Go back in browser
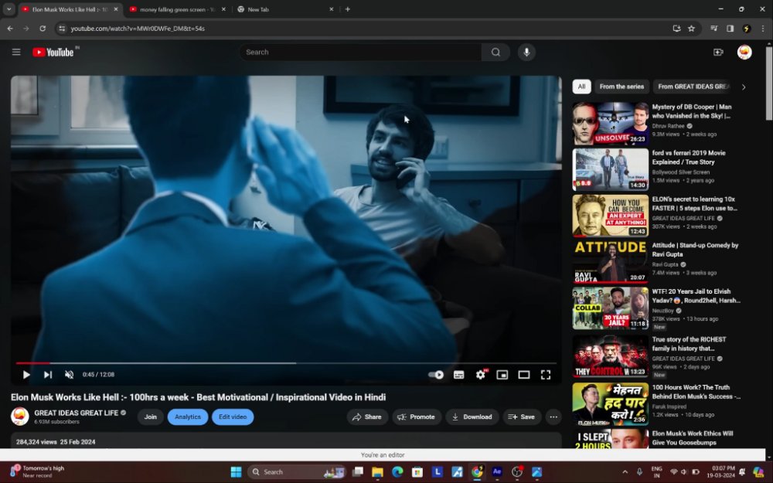The height and width of the screenshot is (483, 773). pos(10,29)
